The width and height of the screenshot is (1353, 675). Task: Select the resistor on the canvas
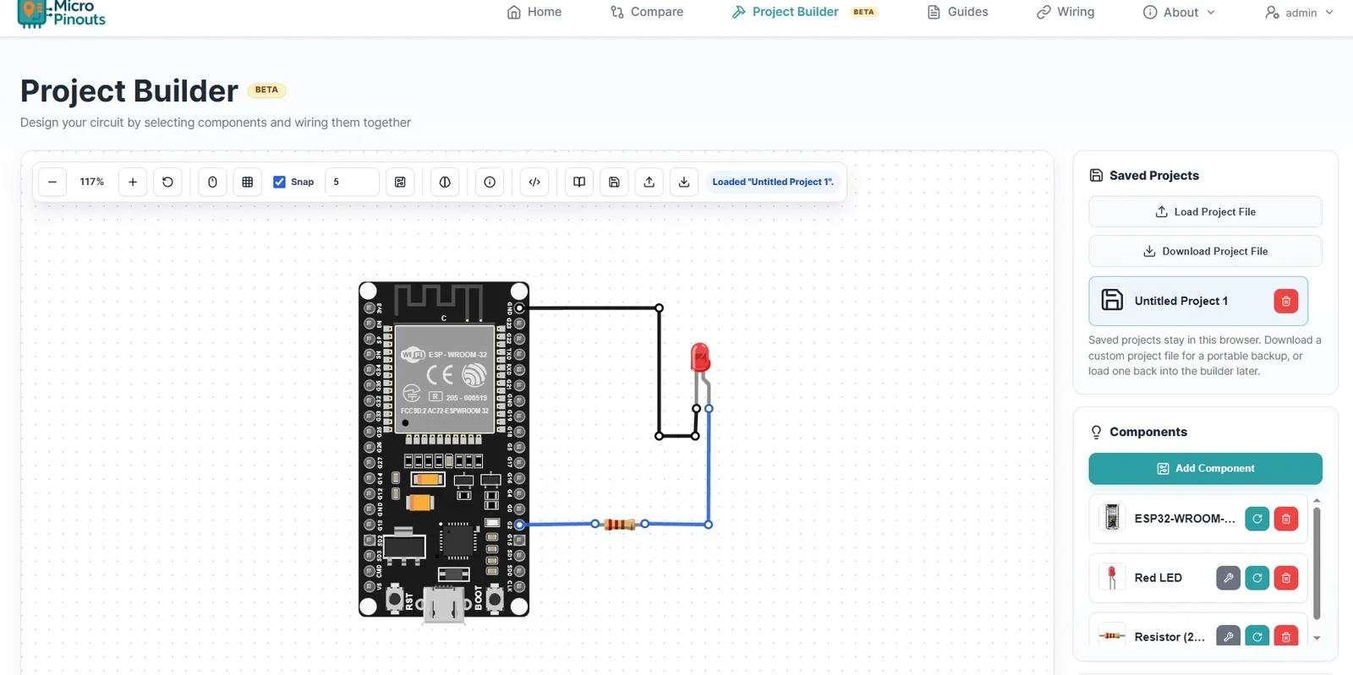coord(620,525)
